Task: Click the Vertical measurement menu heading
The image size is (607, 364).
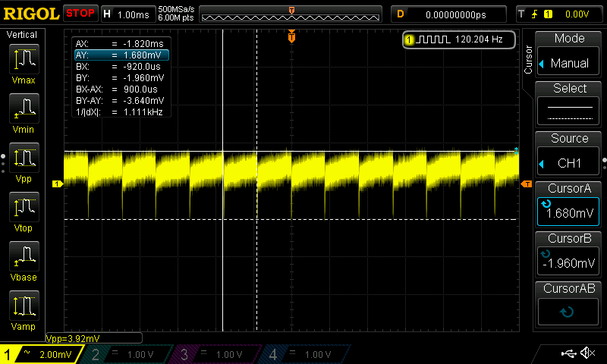Action: pyautogui.click(x=22, y=35)
